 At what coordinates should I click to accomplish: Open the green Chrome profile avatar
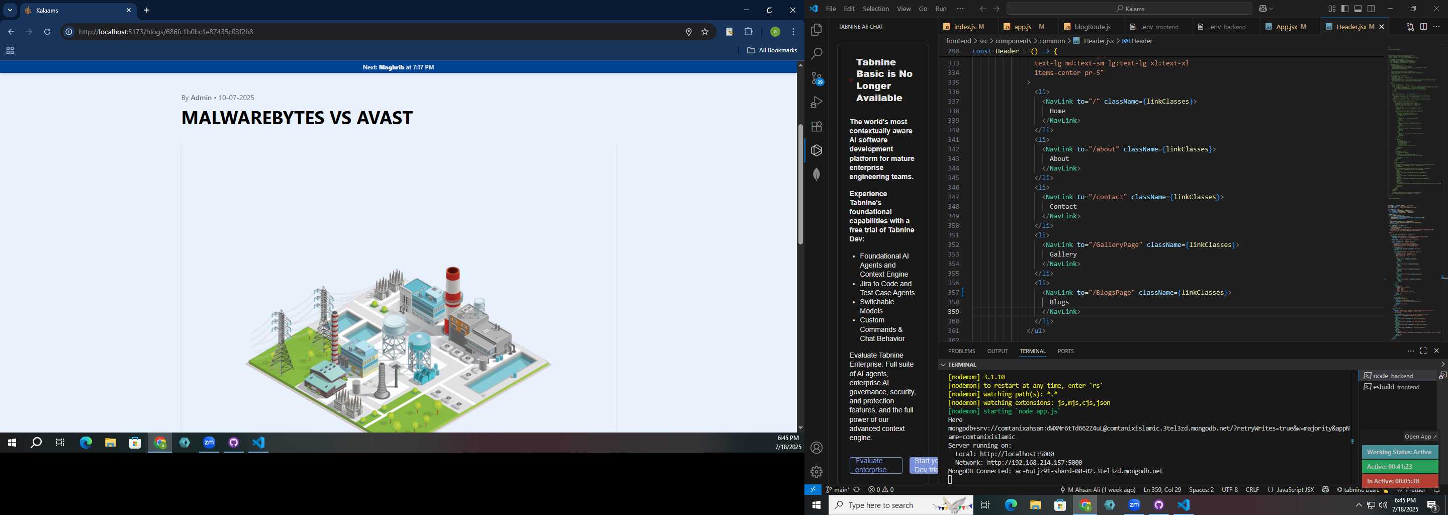click(x=775, y=32)
